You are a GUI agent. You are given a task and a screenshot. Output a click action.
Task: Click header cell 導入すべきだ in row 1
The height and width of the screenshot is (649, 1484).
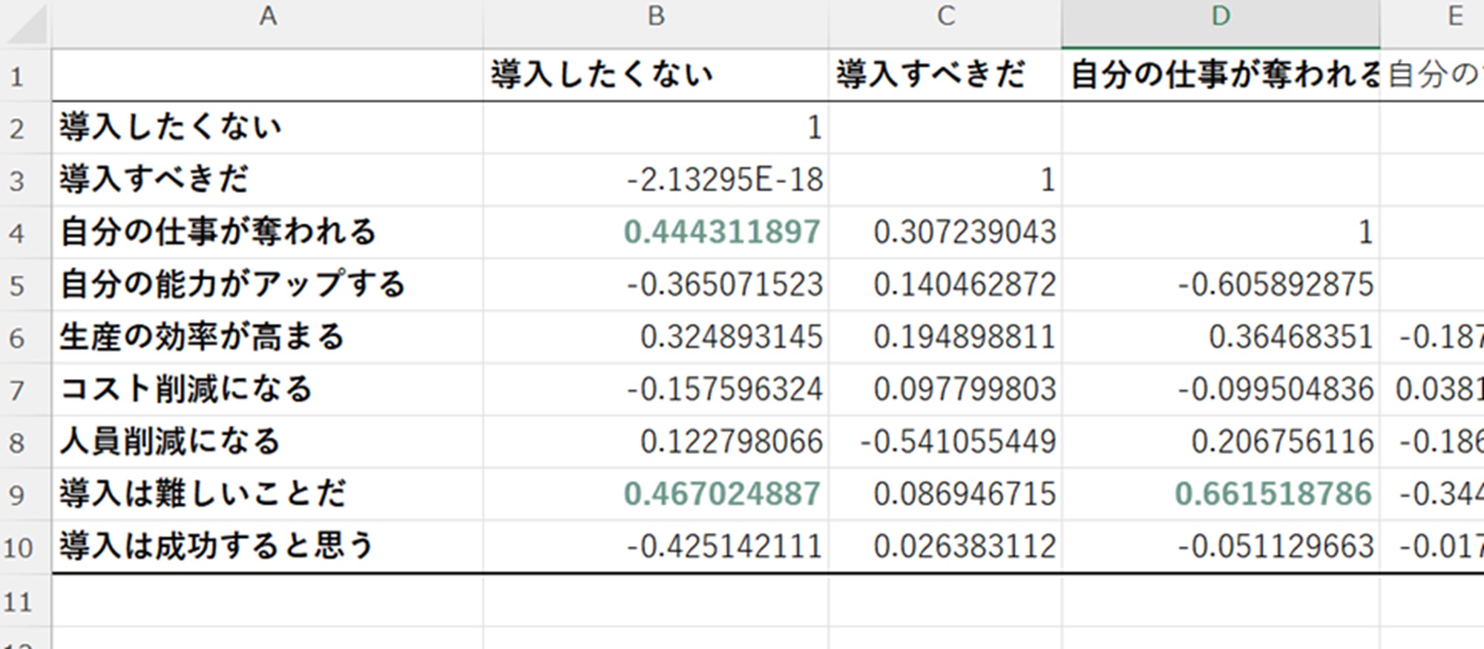coord(930,75)
